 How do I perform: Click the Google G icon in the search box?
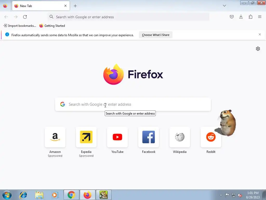tap(63, 104)
